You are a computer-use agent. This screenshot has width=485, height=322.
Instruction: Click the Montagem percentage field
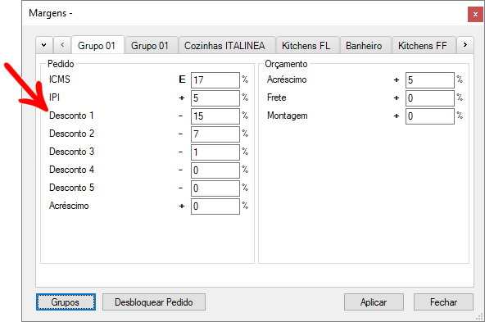[430, 116]
